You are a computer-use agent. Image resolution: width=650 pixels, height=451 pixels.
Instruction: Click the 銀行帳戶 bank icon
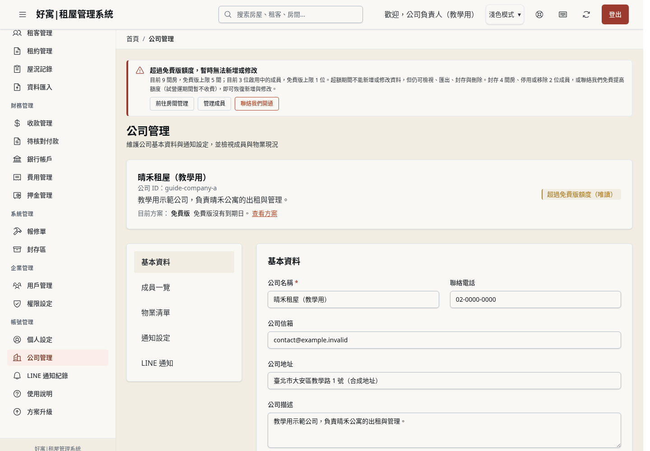[x=17, y=159]
